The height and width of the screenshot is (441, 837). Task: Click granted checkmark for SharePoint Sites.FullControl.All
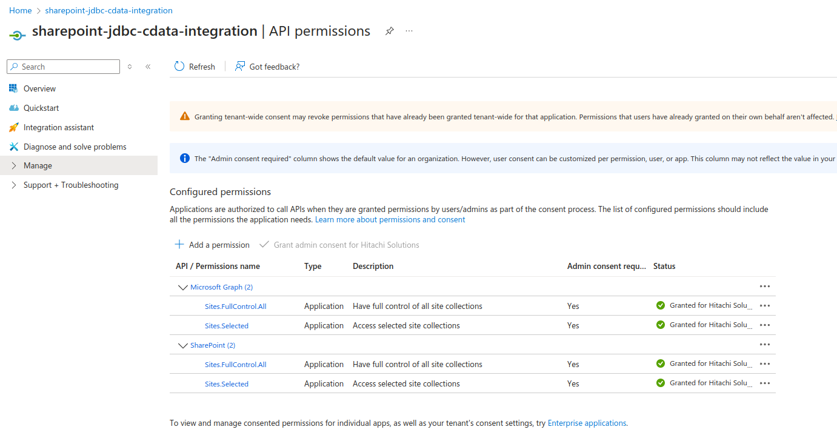[661, 363]
